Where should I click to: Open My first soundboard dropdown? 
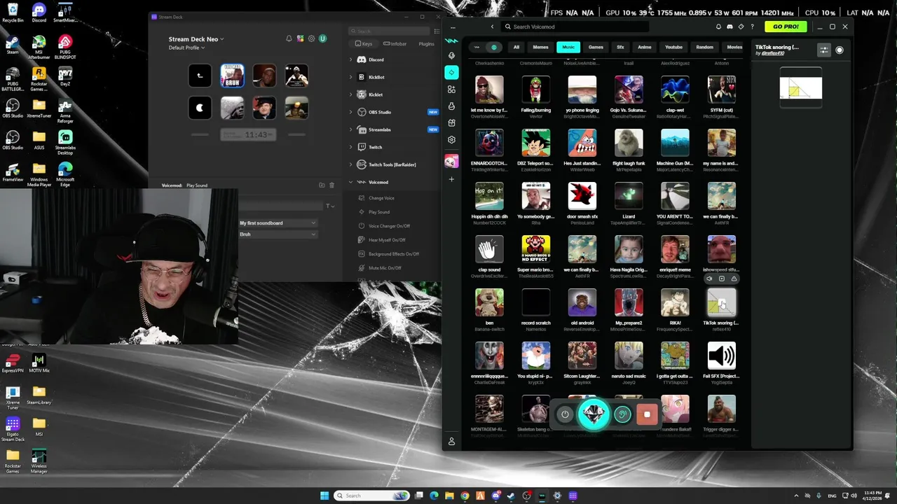tap(278, 223)
